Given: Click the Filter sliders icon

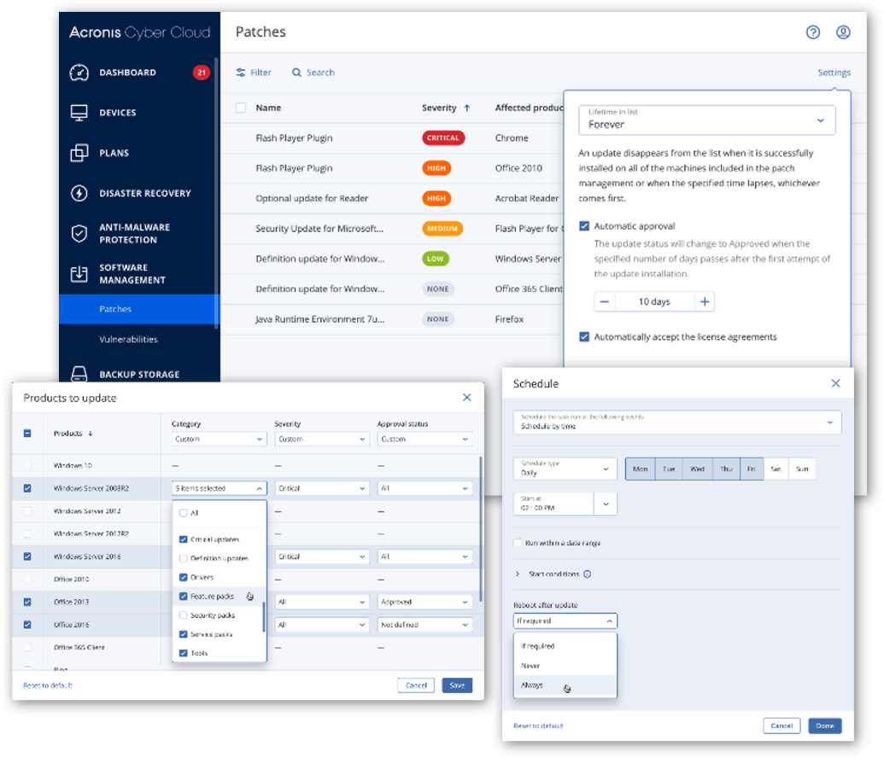Looking at the screenshot, I should [241, 73].
